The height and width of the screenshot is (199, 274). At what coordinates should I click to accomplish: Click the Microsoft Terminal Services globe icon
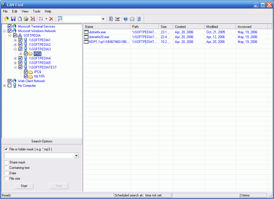click(x=14, y=26)
